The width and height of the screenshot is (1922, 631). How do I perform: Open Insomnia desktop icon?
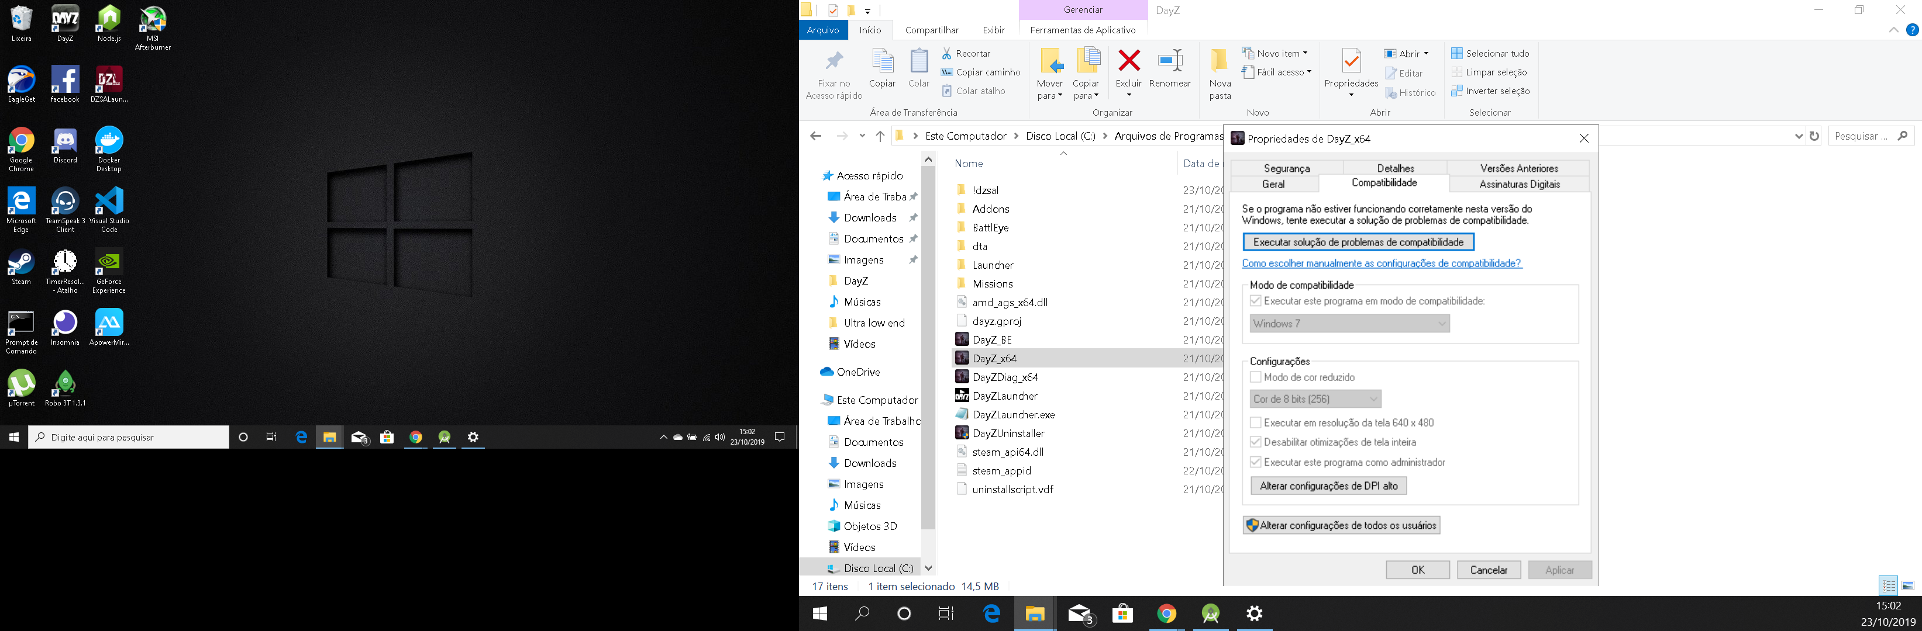[x=65, y=328]
